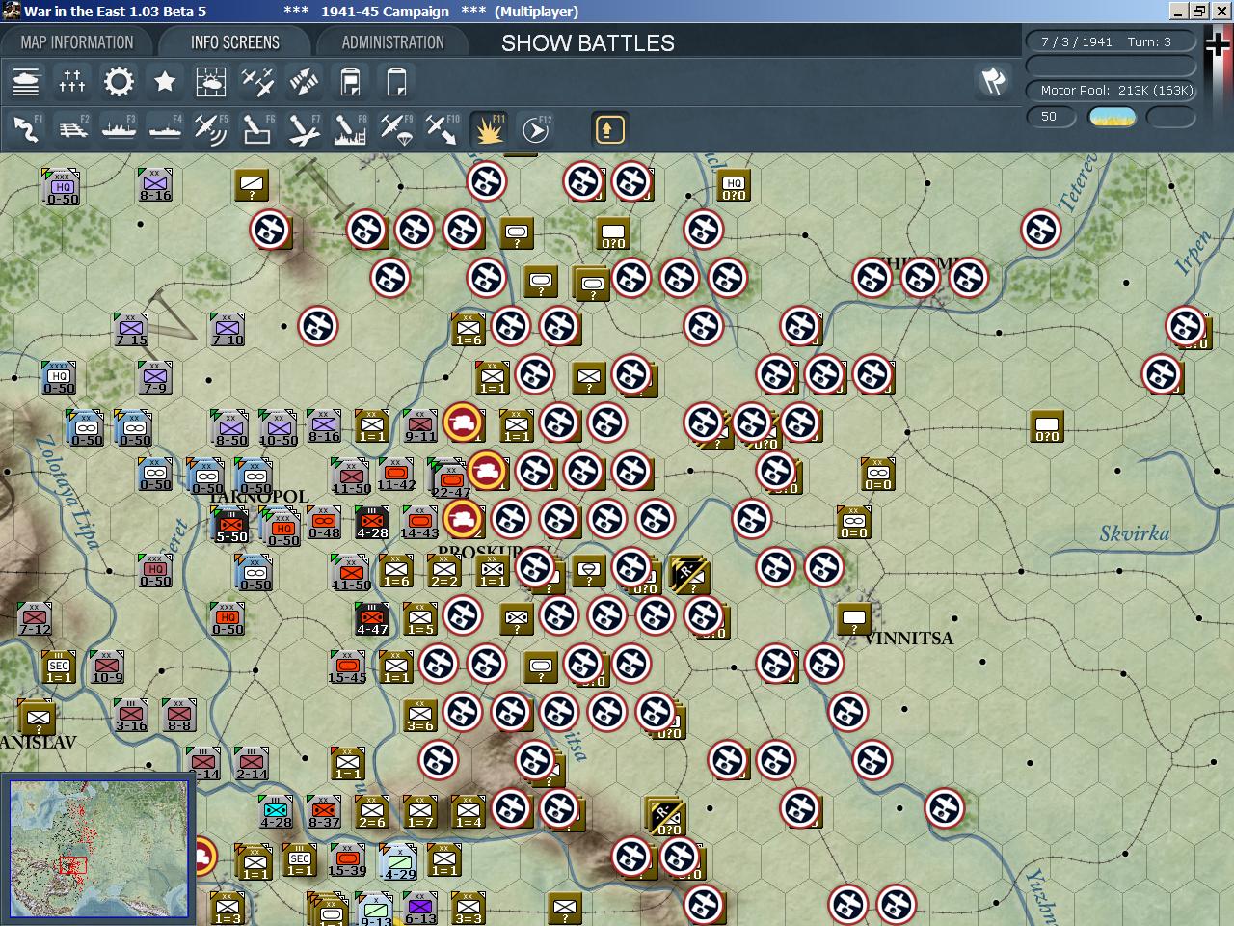Select the 10-50 unit counter
Screen dimensions: 1234x926
(278, 428)
